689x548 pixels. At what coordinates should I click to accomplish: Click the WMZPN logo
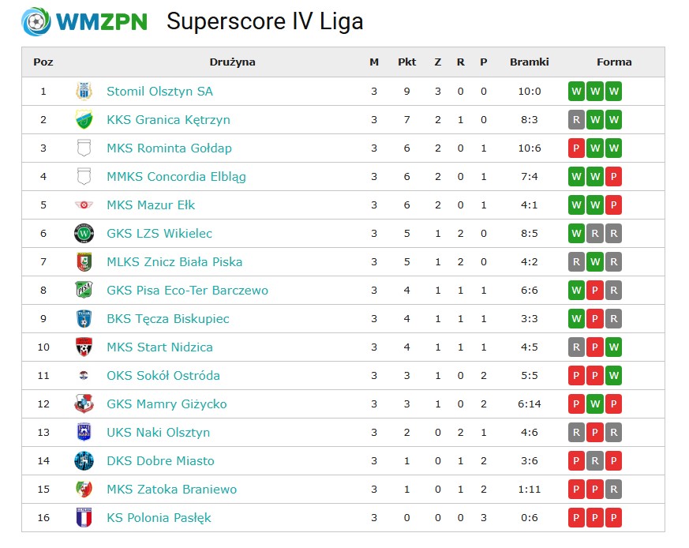[84, 21]
